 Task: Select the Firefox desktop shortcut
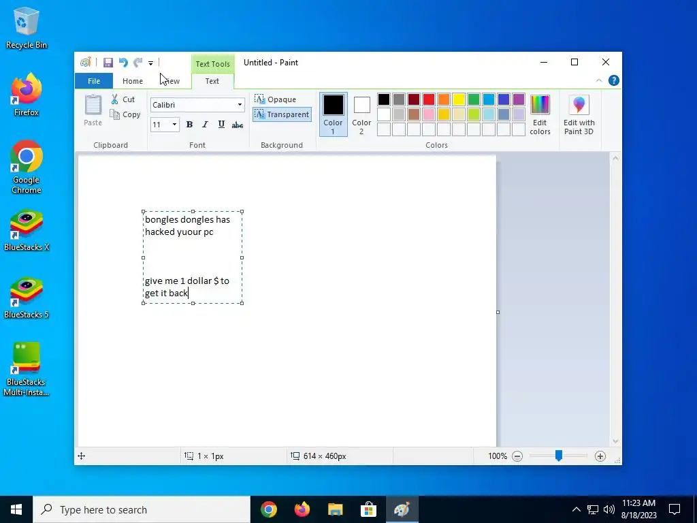point(27,95)
